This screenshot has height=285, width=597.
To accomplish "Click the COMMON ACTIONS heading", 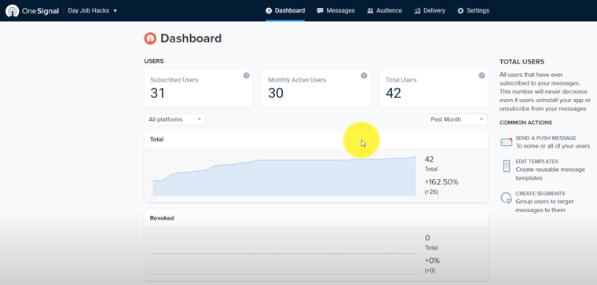I will tap(526, 122).
